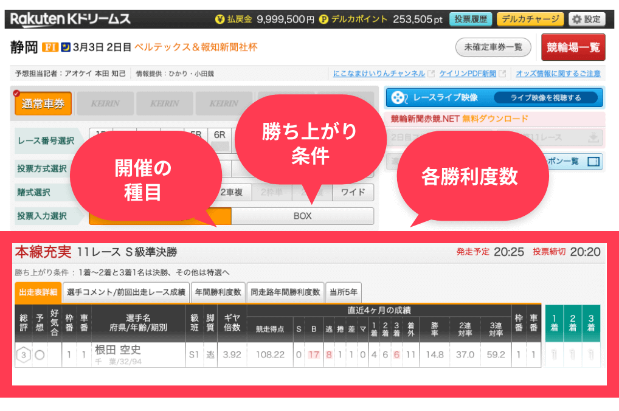Click the Rakuten Kドリームス logo
619x411 pixels.
pyautogui.click(x=71, y=19)
